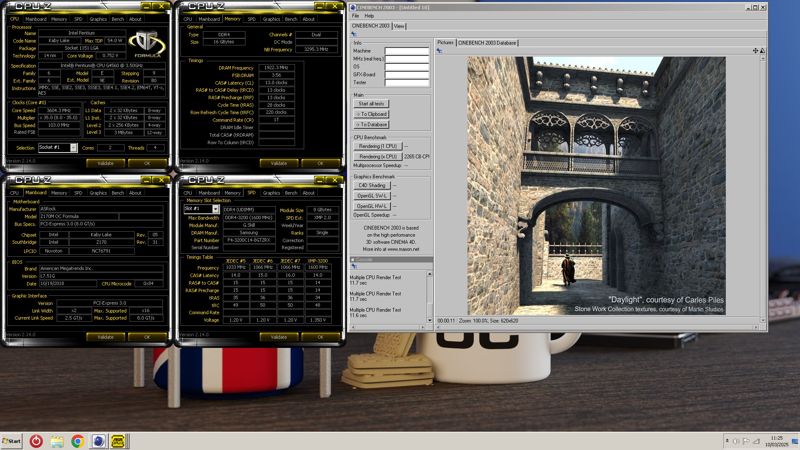Image resolution: width=800 pixels, height=450 pixels.
Task: Run the OpenGL HW-L benchmark
Action: pos(372,206)
